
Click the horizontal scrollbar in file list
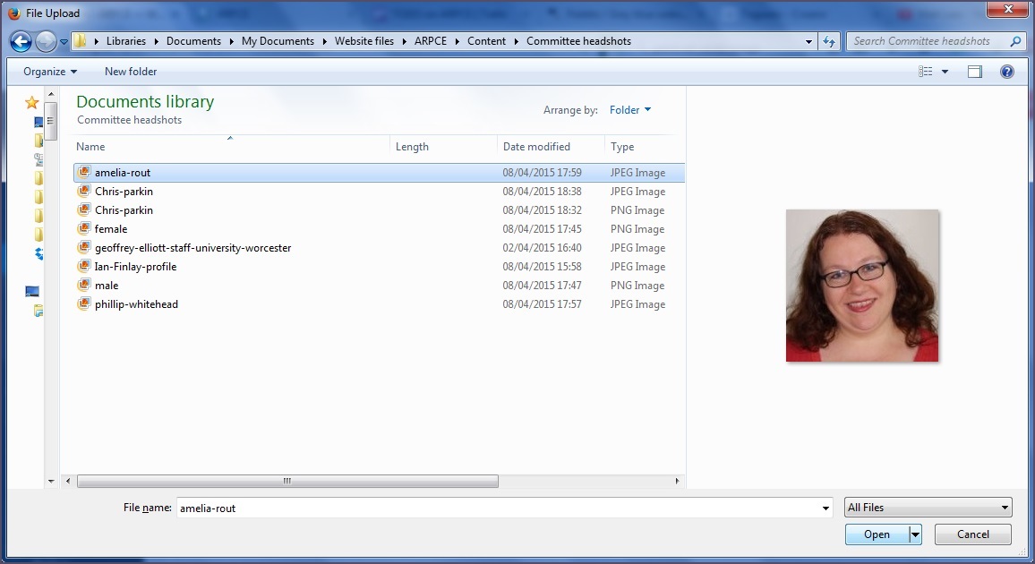click(287, 481)
